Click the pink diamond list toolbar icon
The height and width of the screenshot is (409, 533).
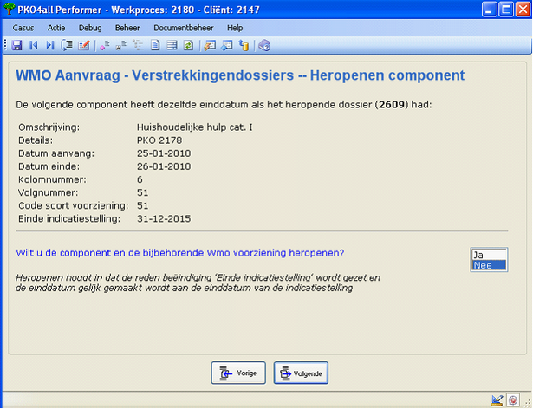pos(104,45)
